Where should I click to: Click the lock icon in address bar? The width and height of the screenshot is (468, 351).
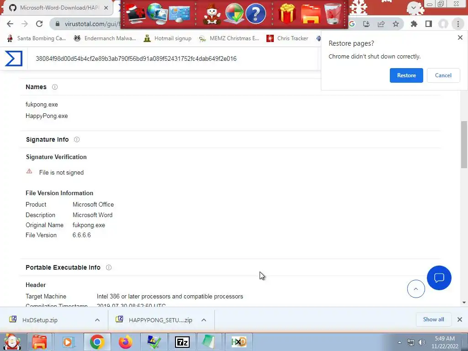pyautogui.click(x=58, y=24)
